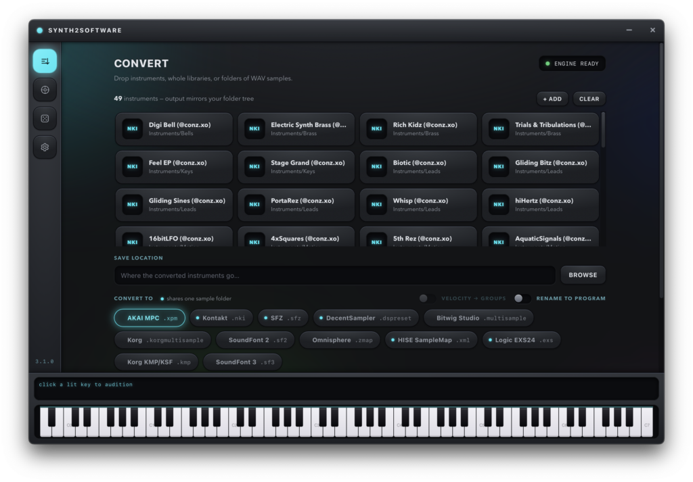The width and height of the screenshot is (693, 482).
Task: Click NKI icon of Gliding Sines card
Action: (132, 205)
